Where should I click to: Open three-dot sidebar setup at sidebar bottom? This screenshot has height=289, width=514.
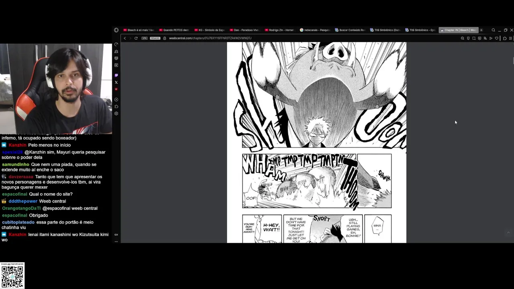click(x=116, y=241)
